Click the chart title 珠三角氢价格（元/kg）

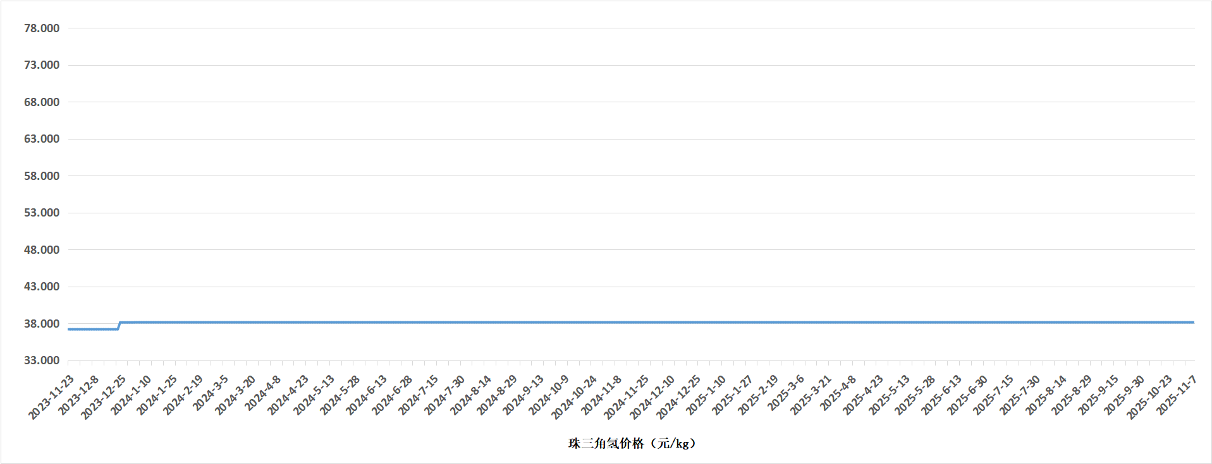point(632,444)
